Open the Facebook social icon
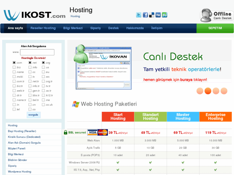The width and height of the screenshot is (234, 175). [x=145, y=15]
